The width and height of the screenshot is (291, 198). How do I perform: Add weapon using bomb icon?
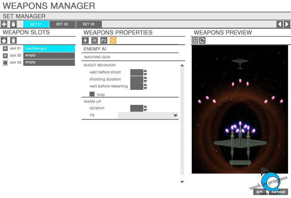(4, 40)
